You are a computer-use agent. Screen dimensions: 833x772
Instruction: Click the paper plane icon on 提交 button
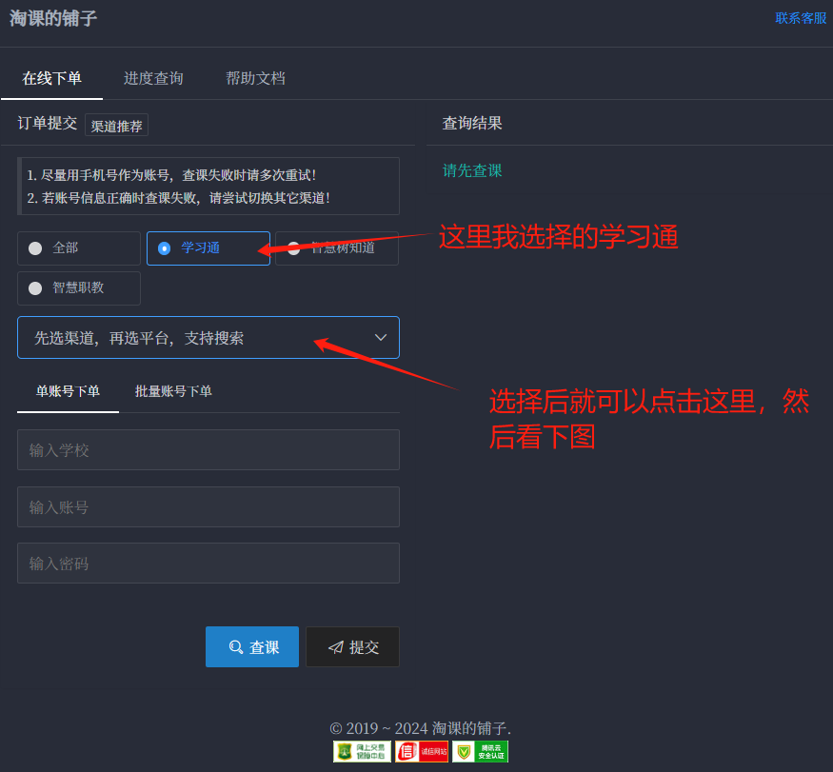tap(337, 646)
